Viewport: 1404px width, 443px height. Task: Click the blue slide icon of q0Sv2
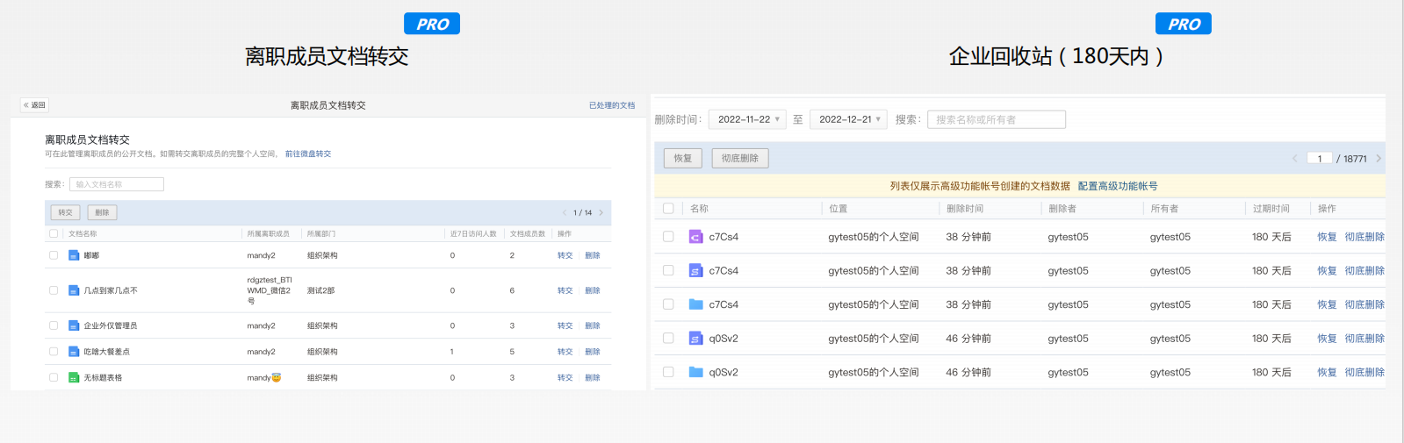(695, 339)
